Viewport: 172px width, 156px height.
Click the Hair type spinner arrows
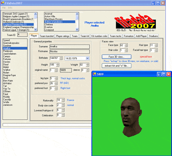click(156, 45)
